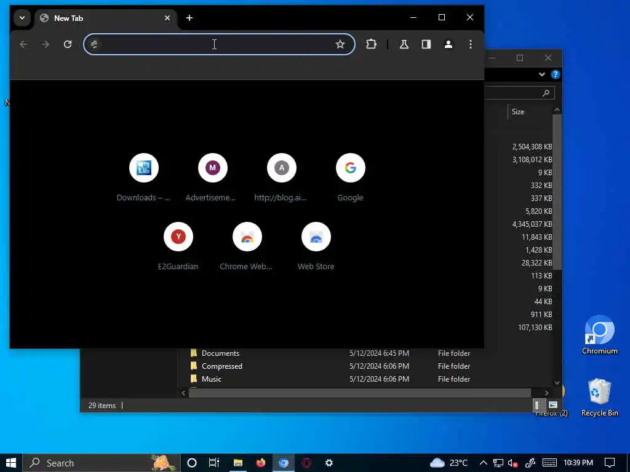Open the Advertiseme... shortcut tile
630x472 pixels.
pyautogui.click(x=212, y=178)
